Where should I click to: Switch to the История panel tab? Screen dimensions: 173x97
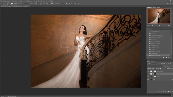pyautogui.click(x=149, y=29)
